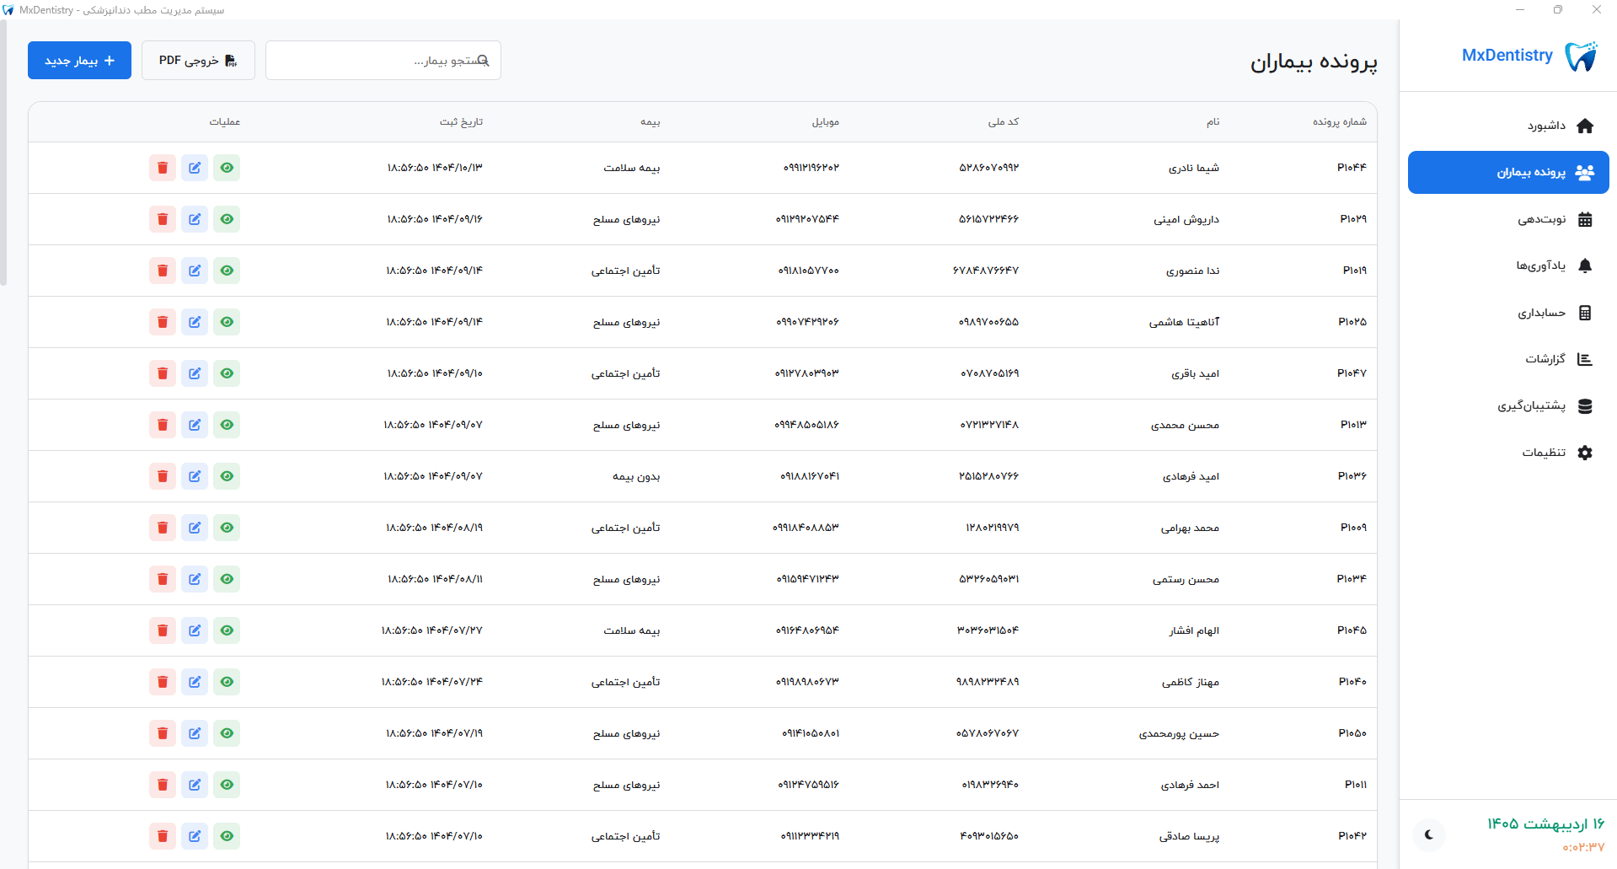Image resolution: width=1617 pixels, height=869 pixels.
Task: Edit patient مهناز کاظمی record
Action: (x=195, y=682)
